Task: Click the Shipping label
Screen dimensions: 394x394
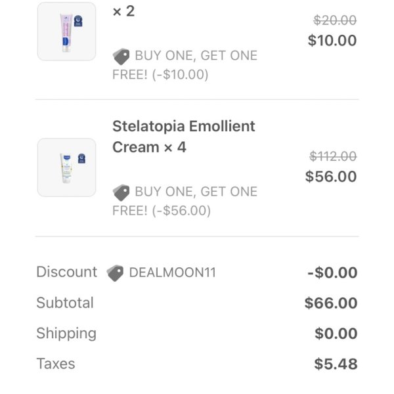Action: click(66, 334)
